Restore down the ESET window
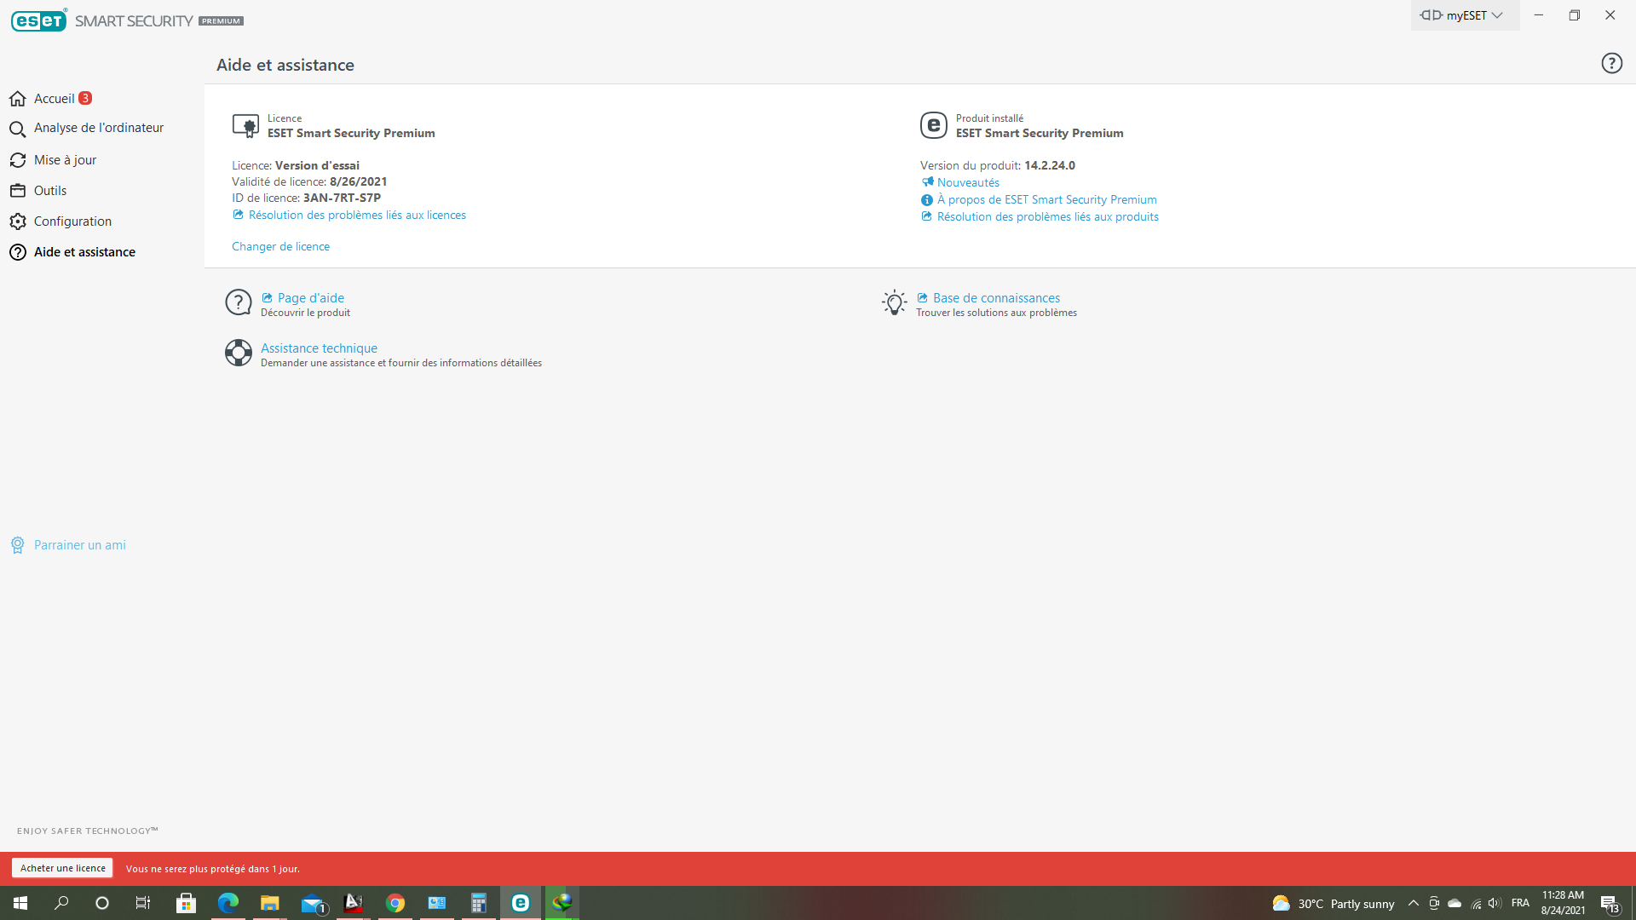The height and width of the screenshot is (920, 1636). tap(1575, 15)
